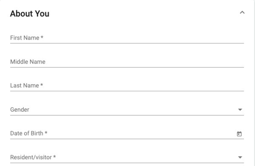The height and width of the screenshot is (166, 255).
Task: Click the Last Name required asterisk
Action: [x=42, y=85]
